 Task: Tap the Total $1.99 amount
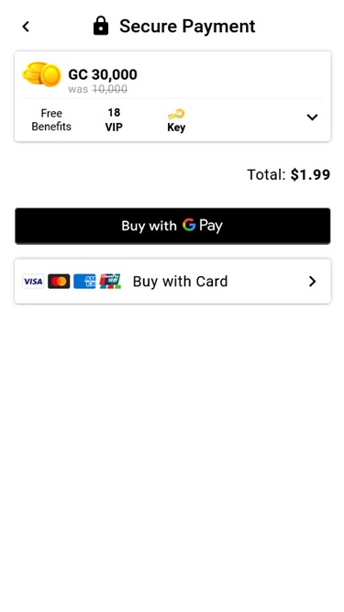coord(289,174)
